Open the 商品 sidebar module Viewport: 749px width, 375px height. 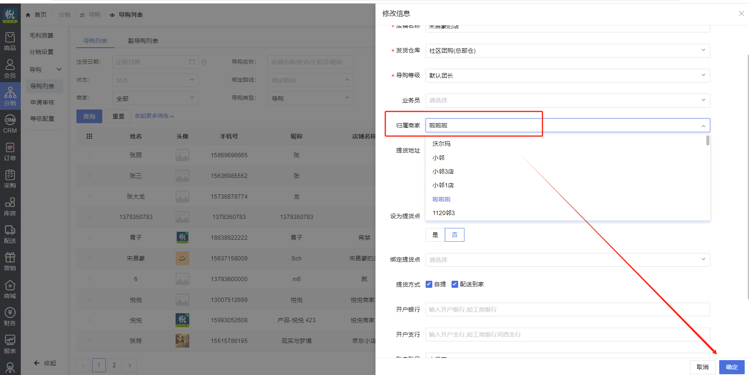(10, 41)
